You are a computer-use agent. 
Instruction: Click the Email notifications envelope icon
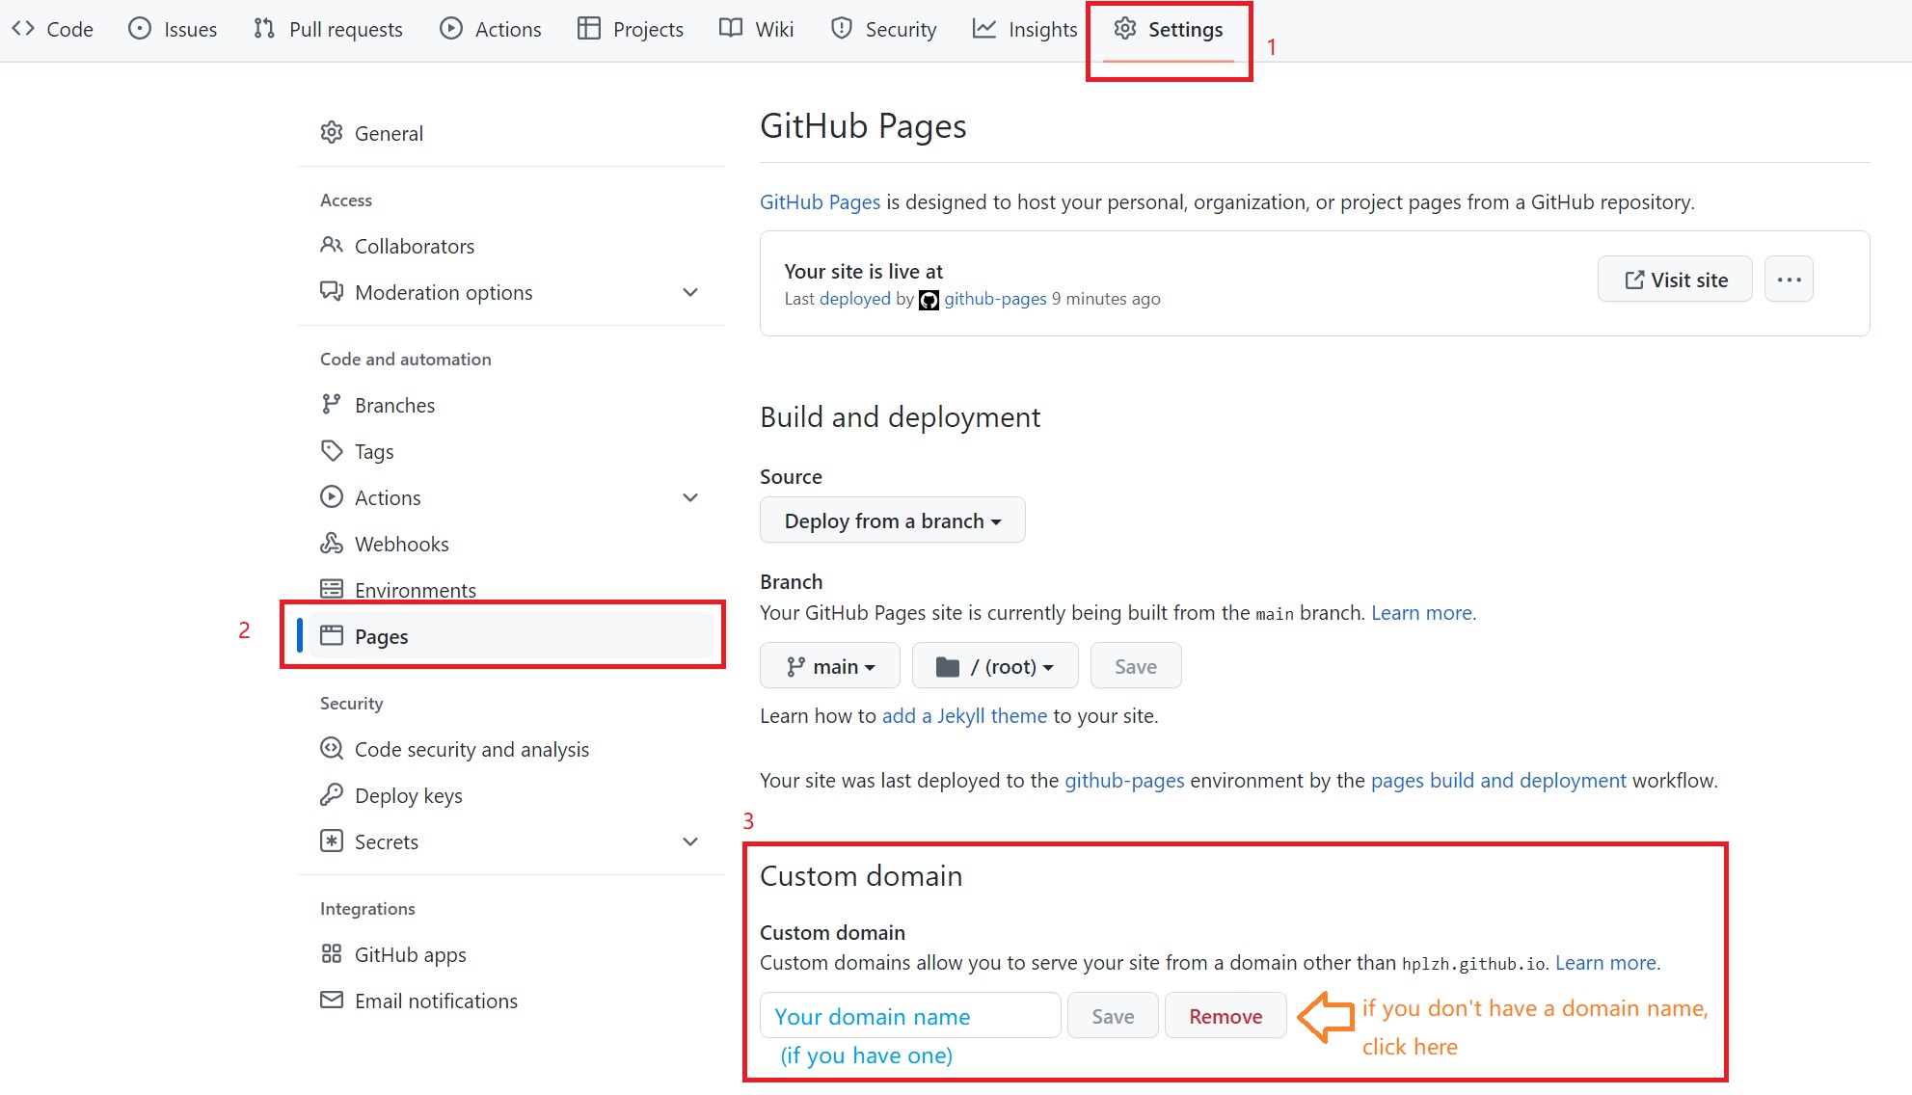coord(332,1001)
